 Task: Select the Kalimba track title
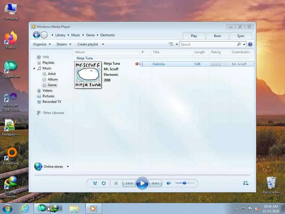(159, 64)
